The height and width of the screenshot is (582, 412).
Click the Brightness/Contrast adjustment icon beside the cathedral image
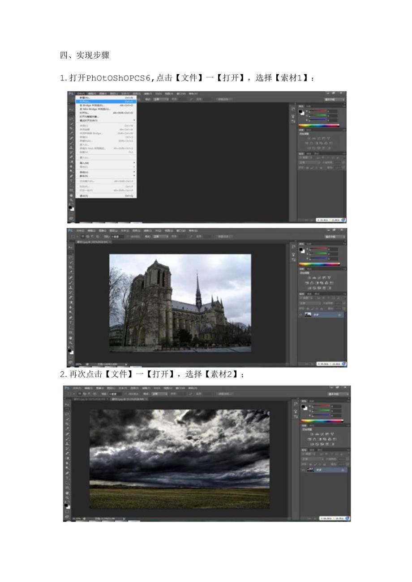(309, 278)
